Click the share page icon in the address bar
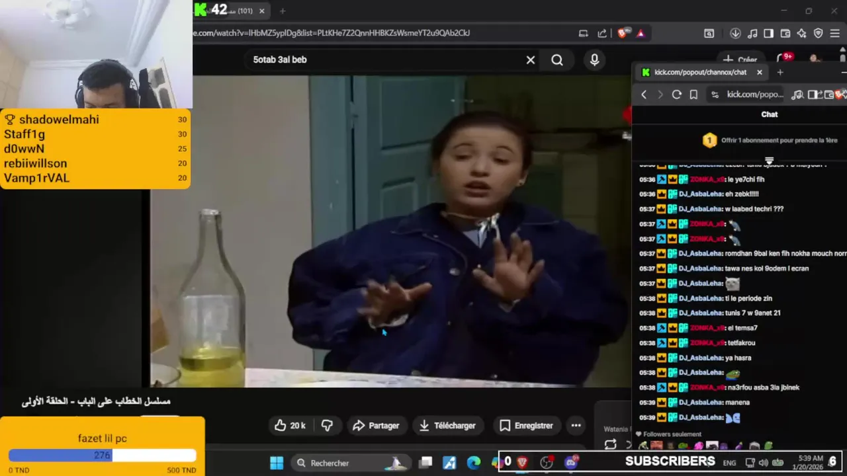 click(602, 33)
